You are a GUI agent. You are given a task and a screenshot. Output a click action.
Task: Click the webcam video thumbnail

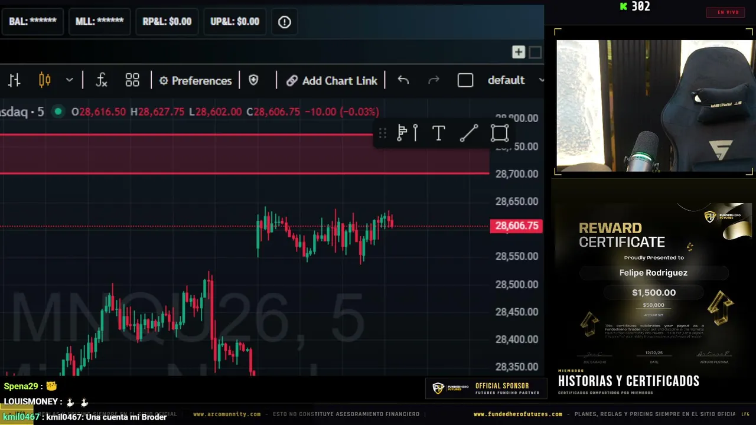point(654,106)
